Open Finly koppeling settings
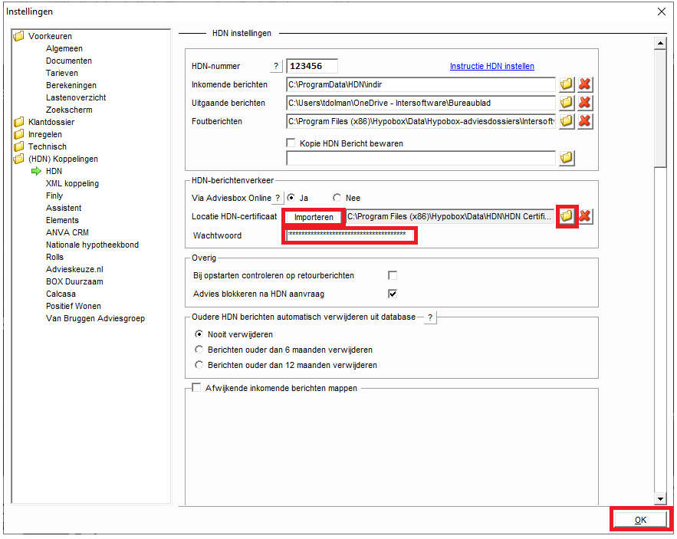Image resolution: width=677 pixels, height=539 pixels. (54, 196)
